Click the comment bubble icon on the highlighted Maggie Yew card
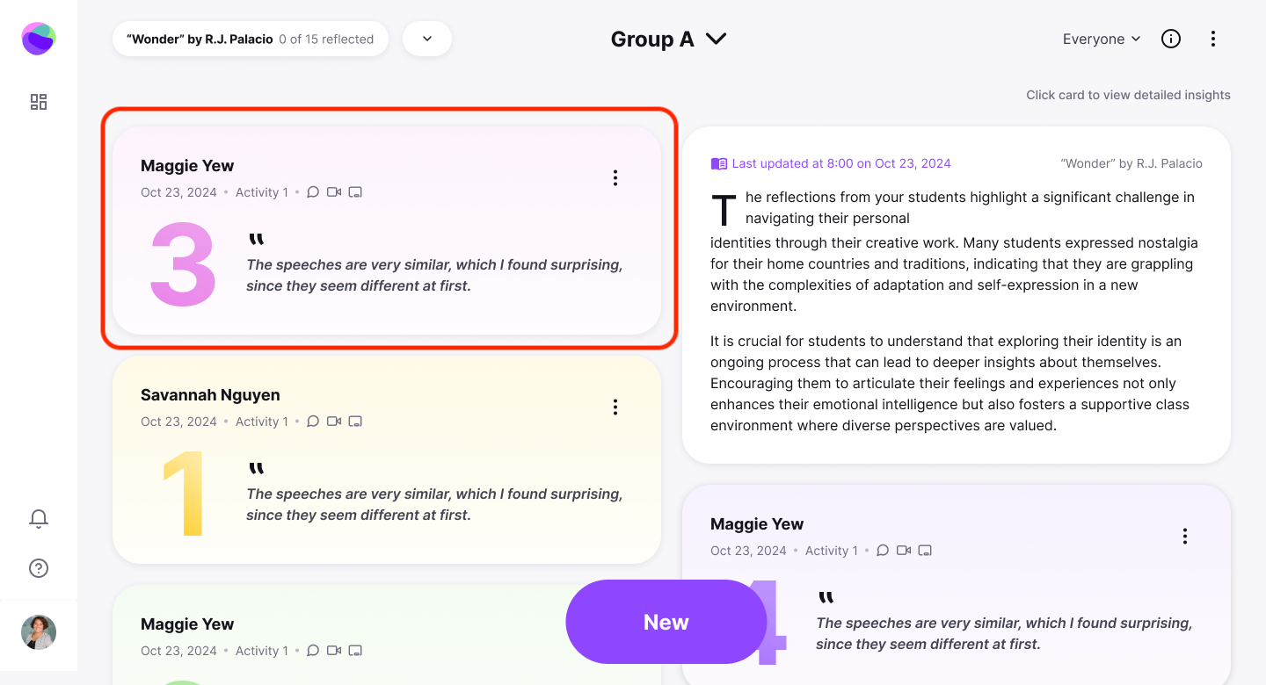1266x685 pixels. (x=313, y=192)
